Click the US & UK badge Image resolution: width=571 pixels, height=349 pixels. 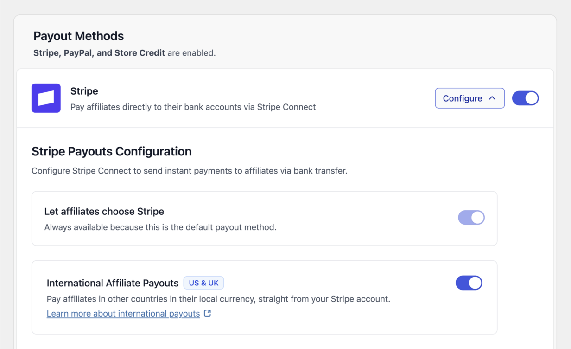tap(203, 283)
